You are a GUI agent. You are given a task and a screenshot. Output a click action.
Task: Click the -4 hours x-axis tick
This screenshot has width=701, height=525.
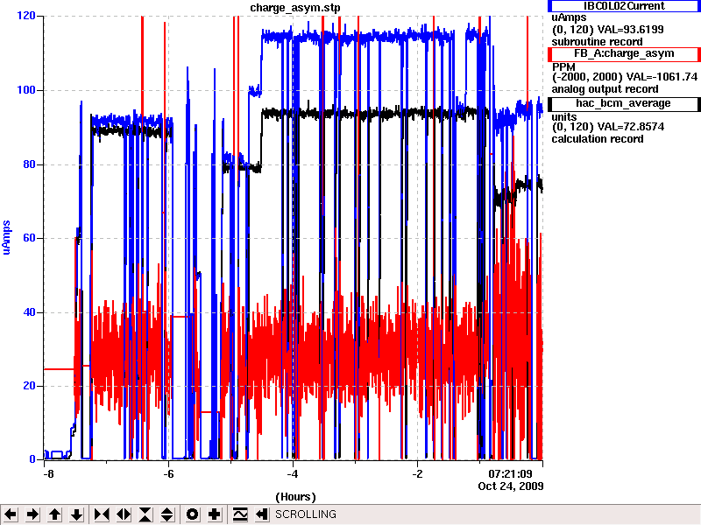tap(293, 473)
